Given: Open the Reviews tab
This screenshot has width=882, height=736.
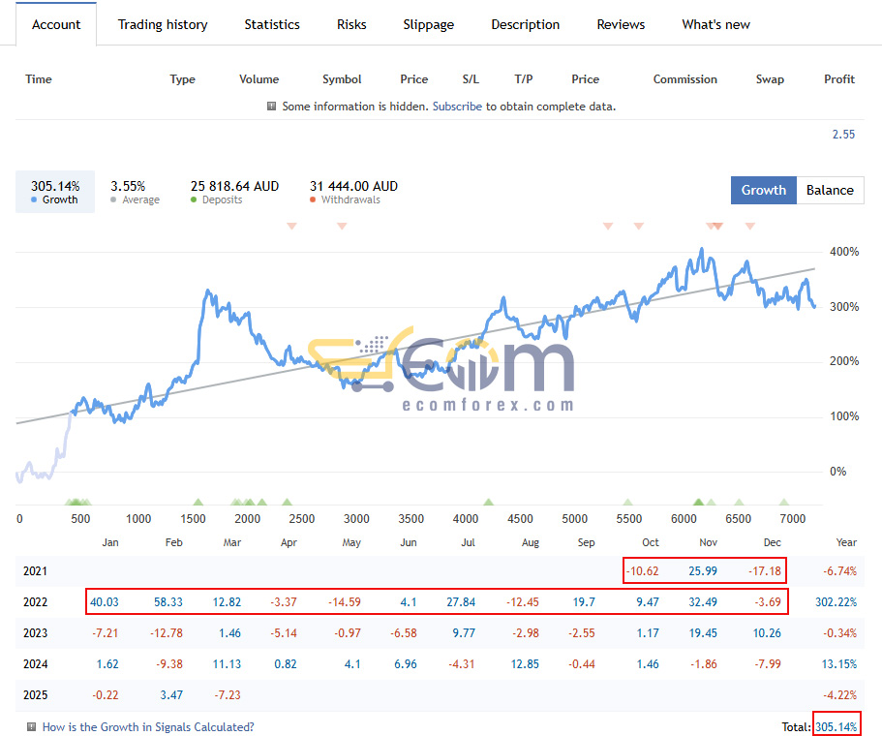Looking at the screenshot, I should (621, 25).
